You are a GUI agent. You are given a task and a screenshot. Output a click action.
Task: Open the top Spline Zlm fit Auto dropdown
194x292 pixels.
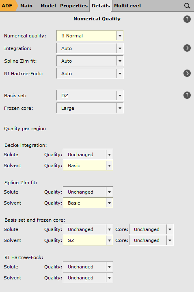(x=90, y=61)
